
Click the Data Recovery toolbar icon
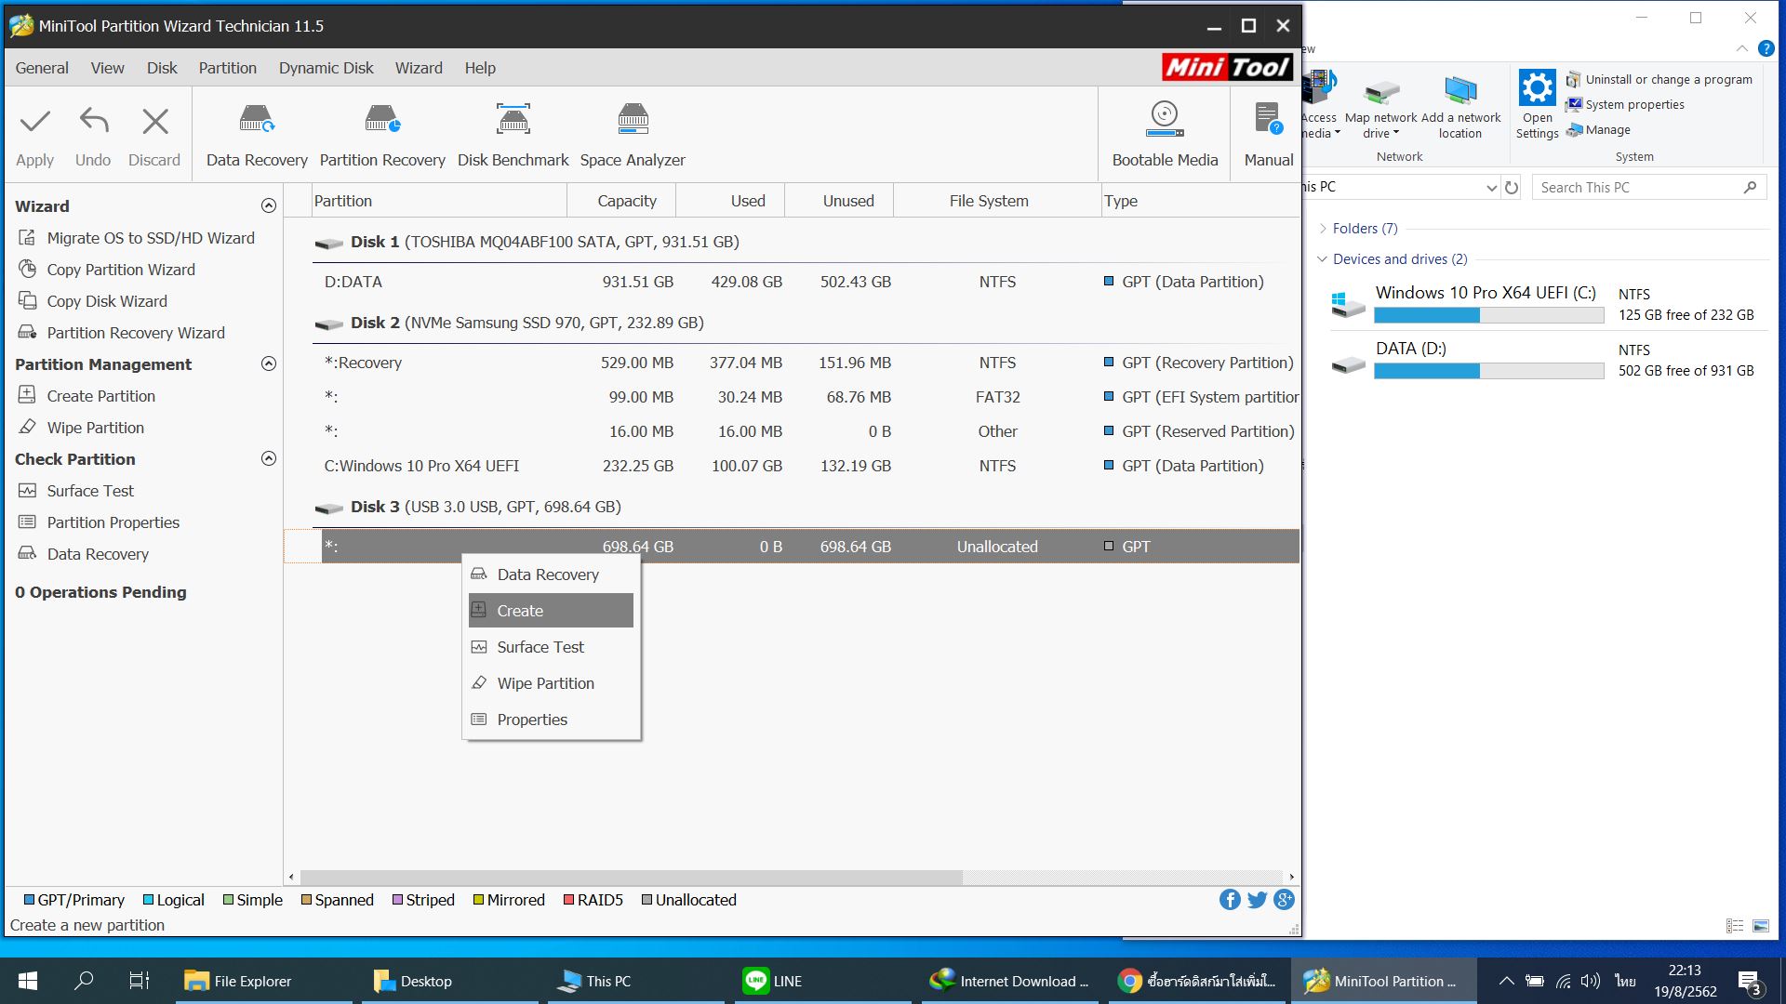click(257, 121)
